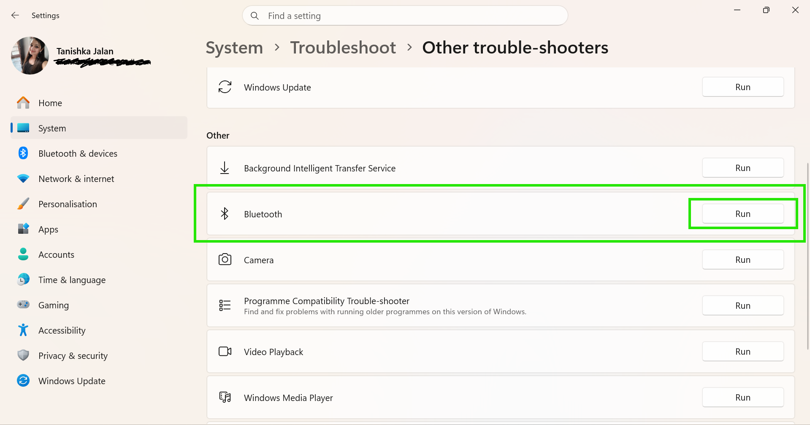Click Programme Compatibility Trouble-shooter title text
Viewport: 810px width, 425px height.
[327, 301]
